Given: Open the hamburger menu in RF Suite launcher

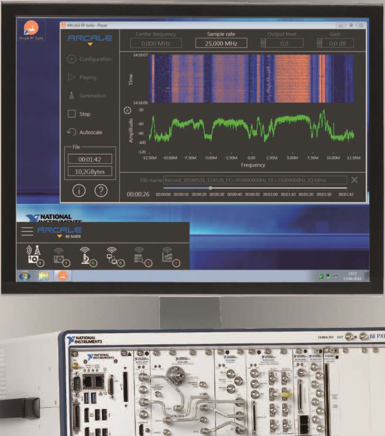Looking at the screenshot, I should tap(27, 231).
